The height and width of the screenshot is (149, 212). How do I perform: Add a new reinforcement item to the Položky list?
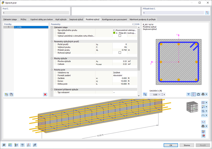coord(6,95)
